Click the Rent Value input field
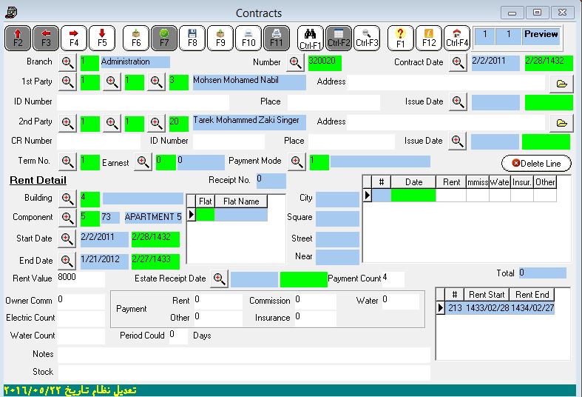Viewport: 582px width, 397px height. (x=81, y=279)
